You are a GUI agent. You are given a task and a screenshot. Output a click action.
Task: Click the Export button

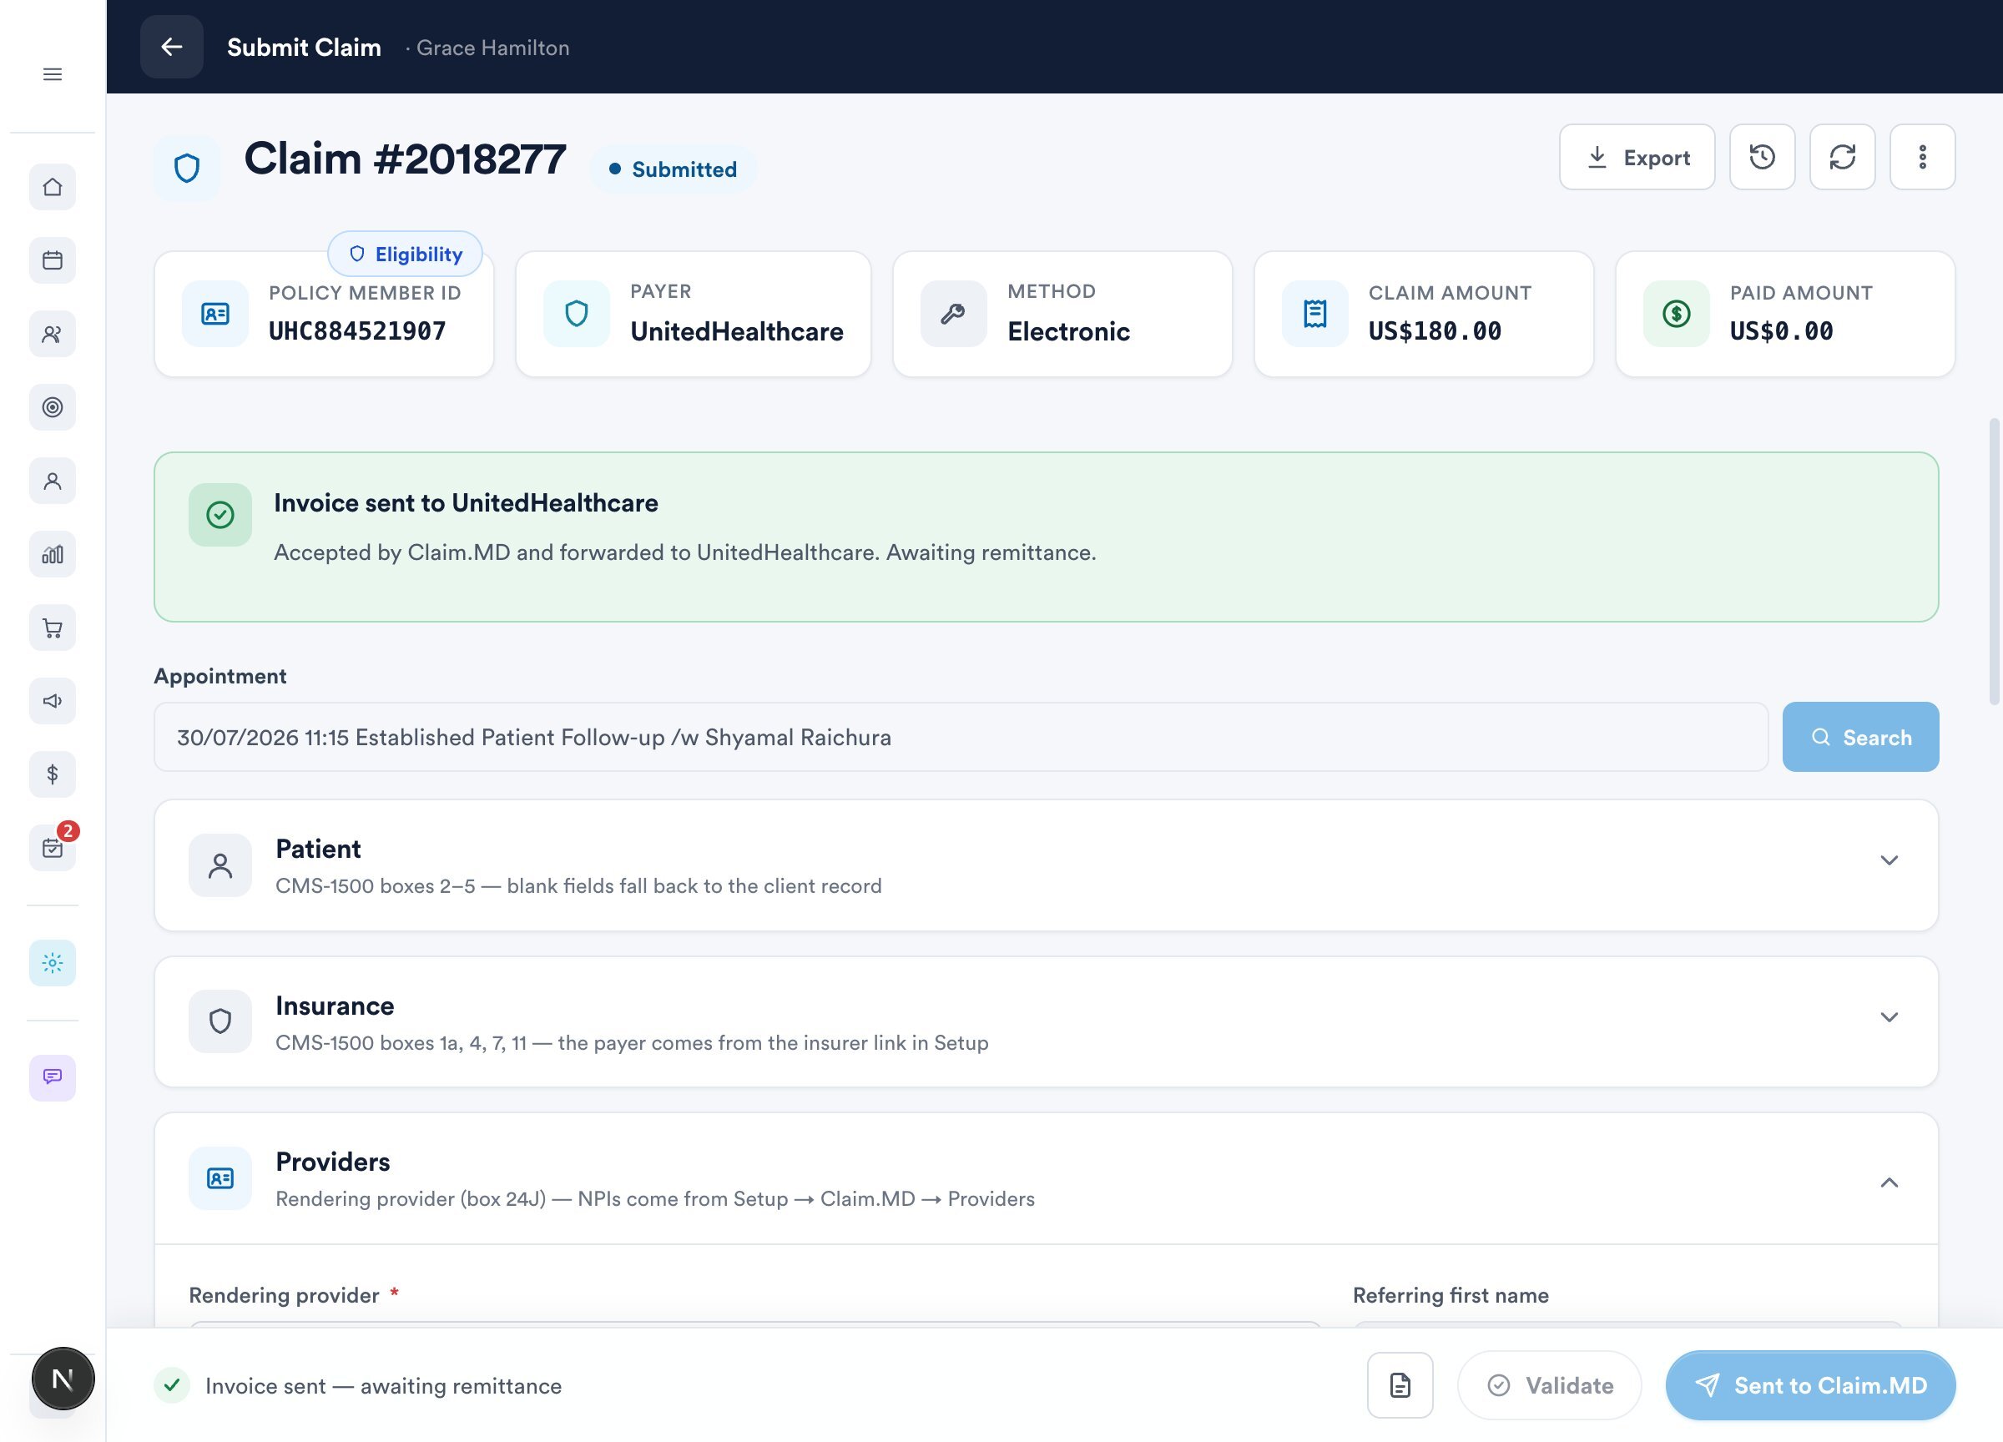coord(1637,157)
